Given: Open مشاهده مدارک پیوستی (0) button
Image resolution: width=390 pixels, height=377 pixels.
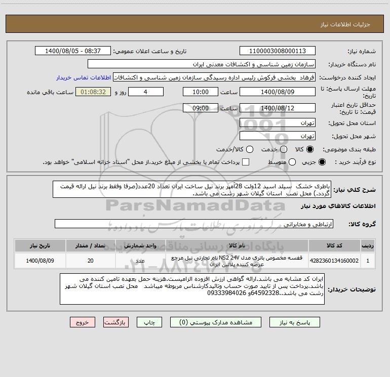Looking at the screenshot, I should click(x=216, y=322).
